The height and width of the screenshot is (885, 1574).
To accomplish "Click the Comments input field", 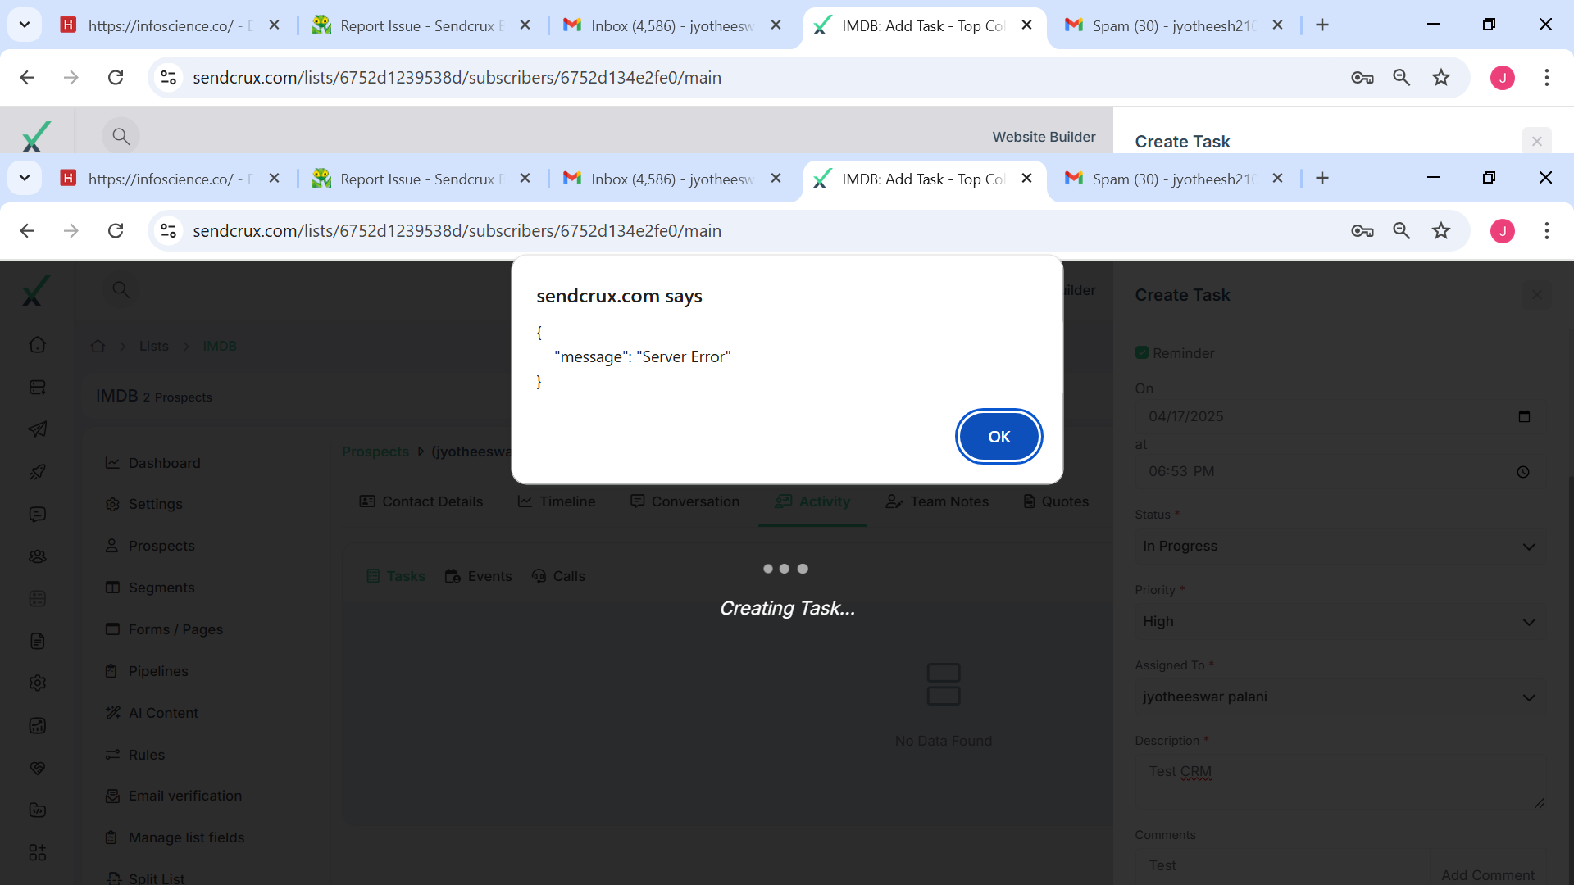I will click(x=1283, y=866).
